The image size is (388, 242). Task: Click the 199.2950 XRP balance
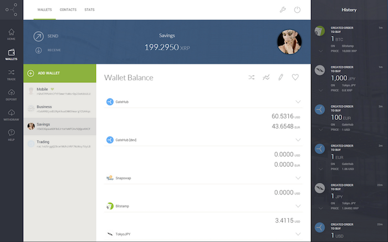167,47
